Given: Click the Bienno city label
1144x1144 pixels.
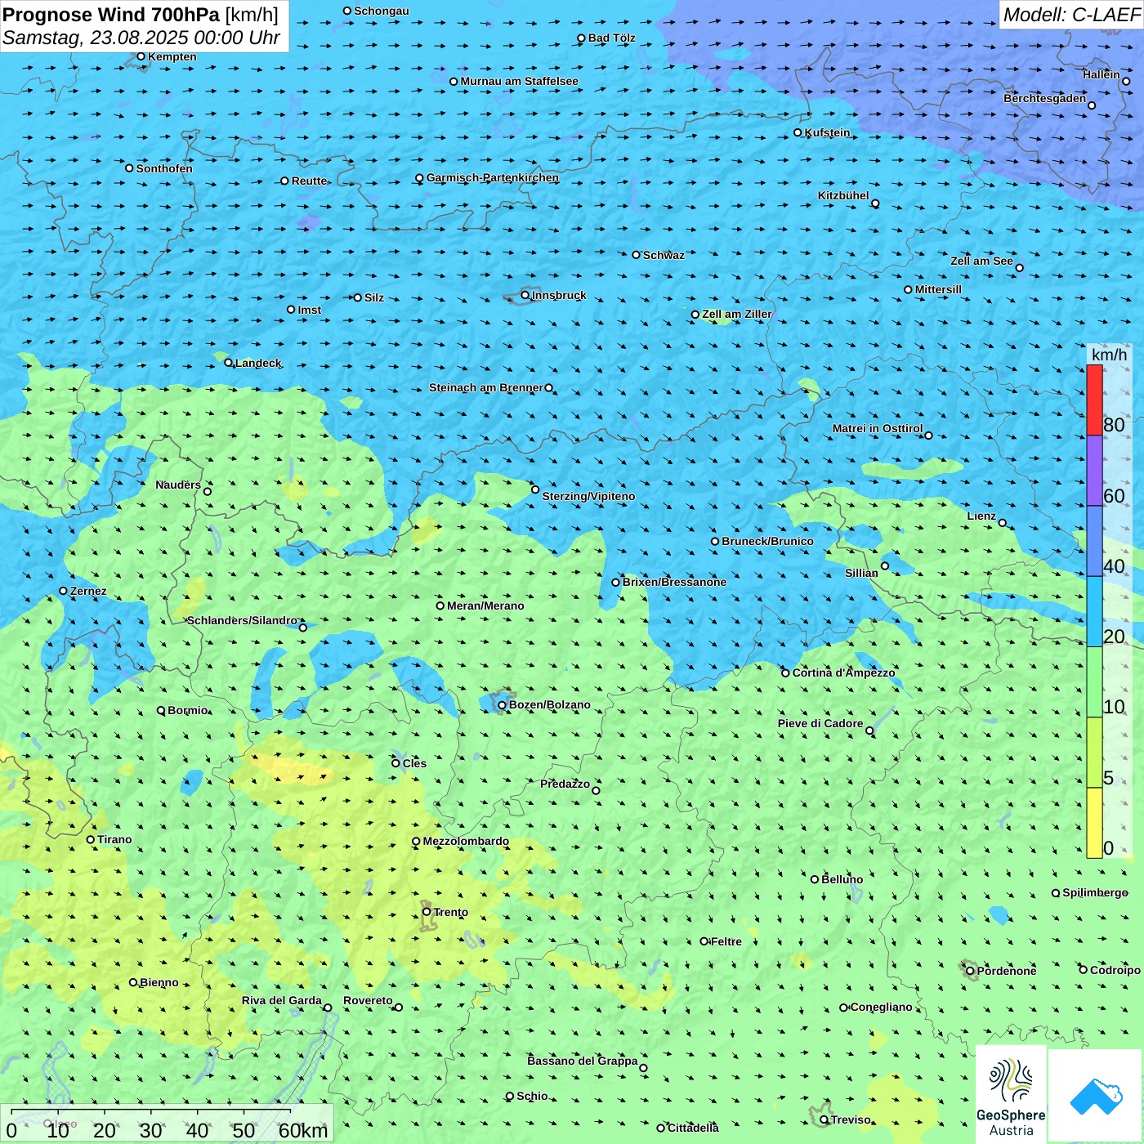Looking at the screenshot, I should [x=159, y=982].
